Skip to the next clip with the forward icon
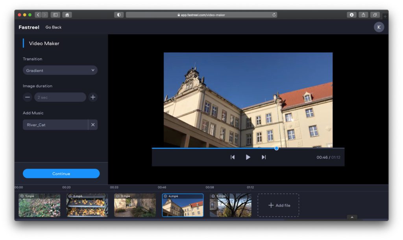This screenshot has height=240, width=403. (263, 157)
